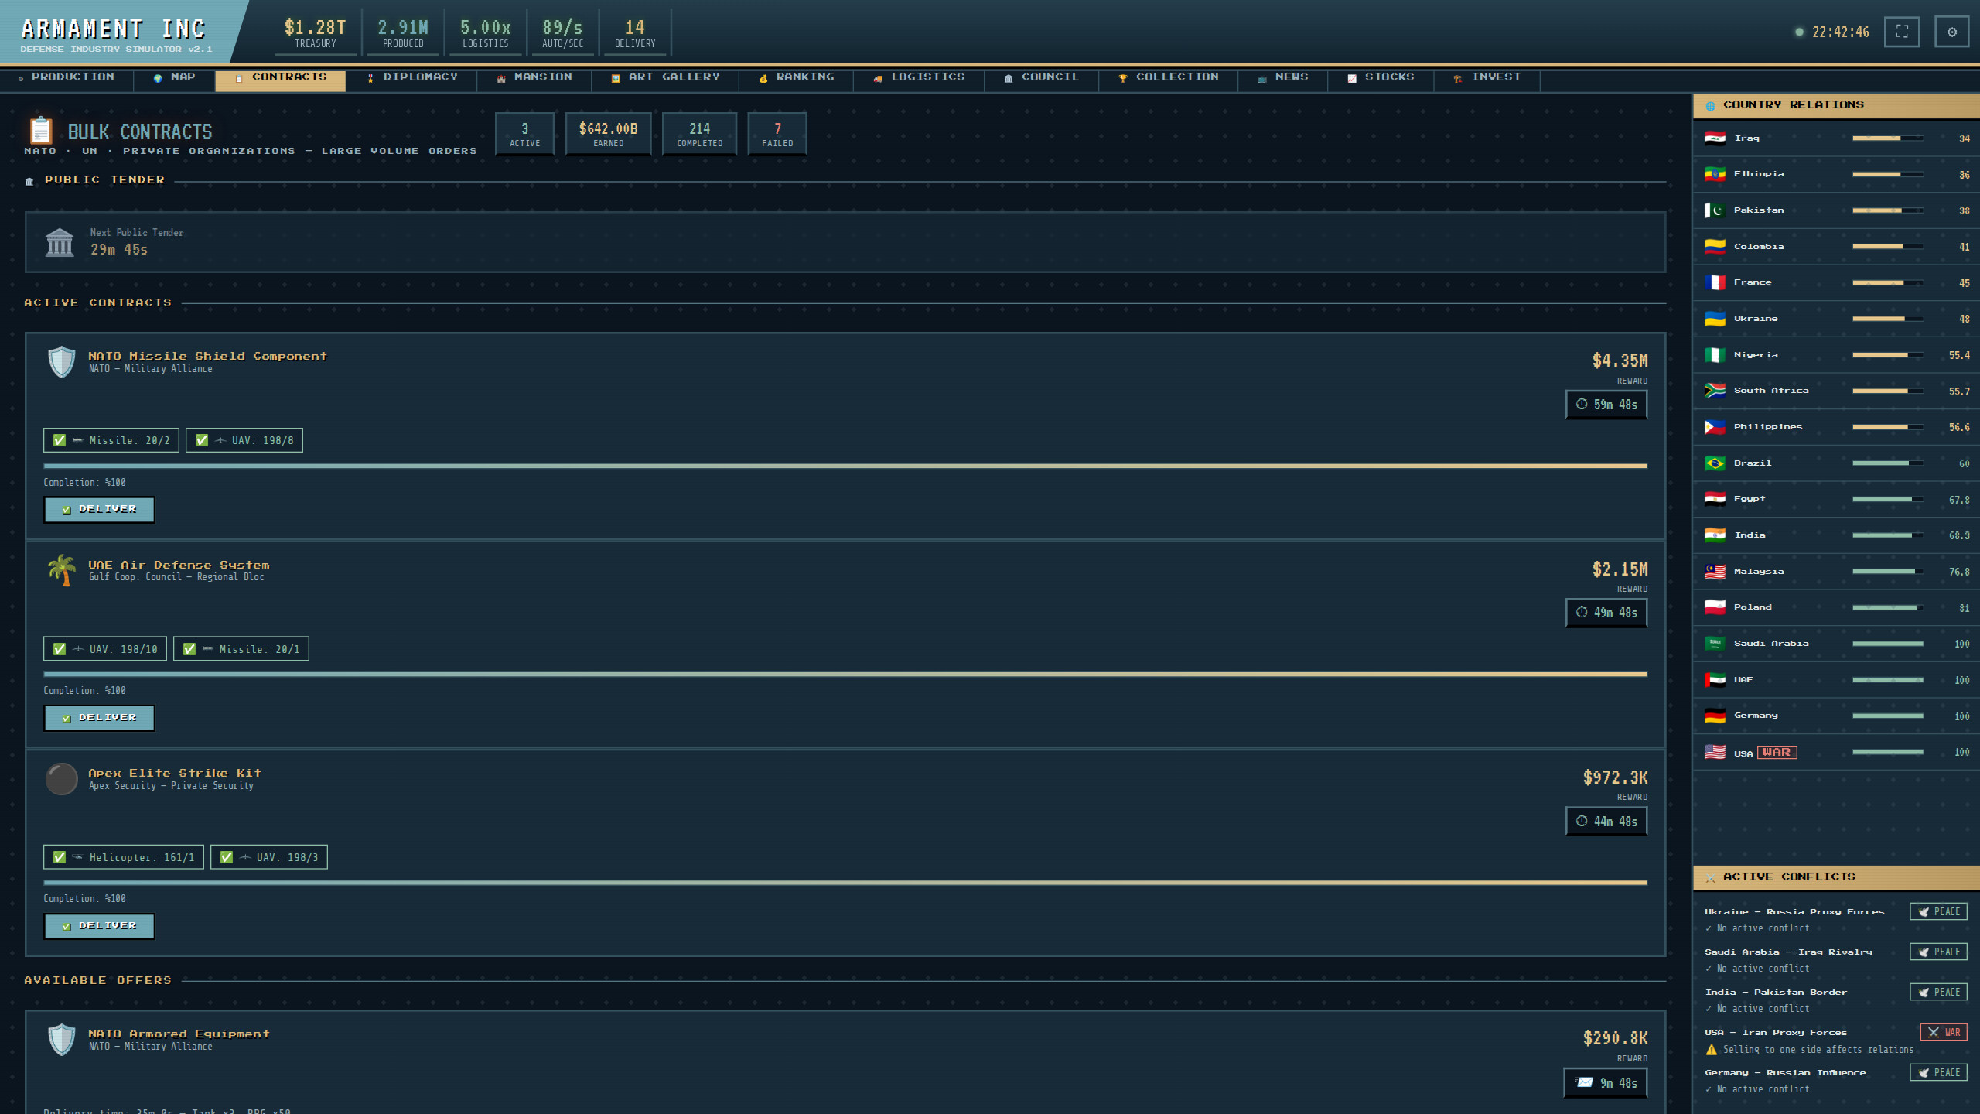Click the South Africa flag icon
The height and width of the screenshot is (1114, 1980).
click(1715, 391)
